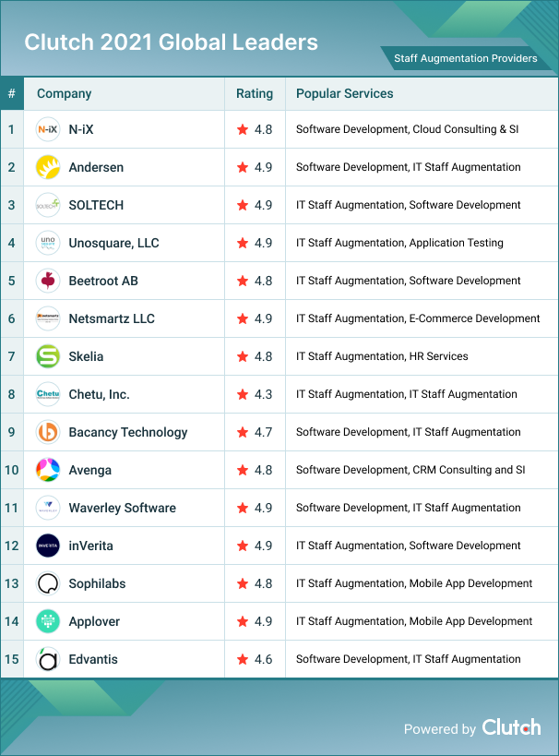Open the N-iX company name
This screenshot has width=559, height=756.
click(81, 129)
